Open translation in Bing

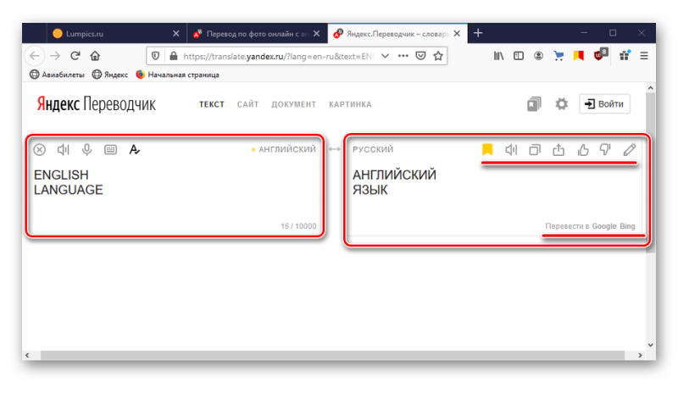click(x=627, y=226)
